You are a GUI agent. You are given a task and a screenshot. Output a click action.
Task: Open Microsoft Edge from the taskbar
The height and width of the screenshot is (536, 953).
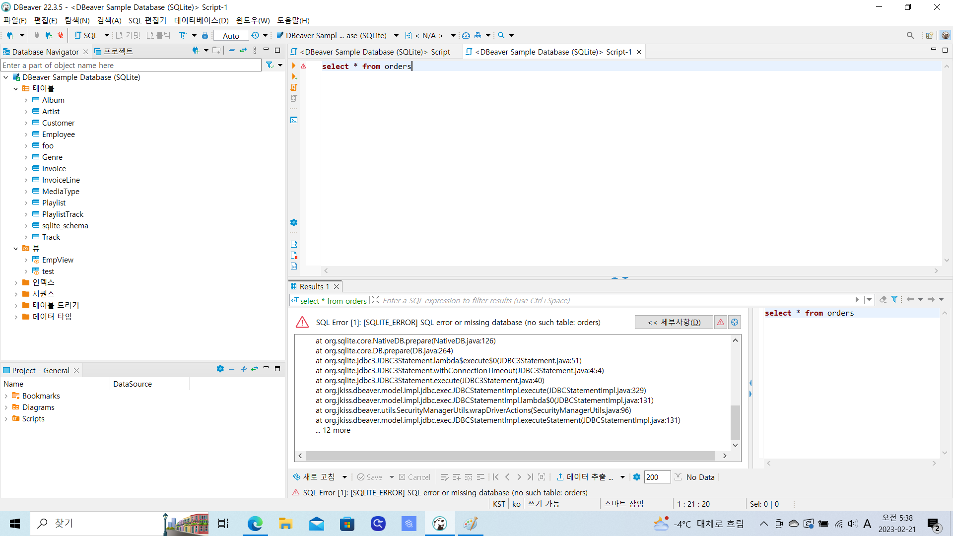click(255, 524)
